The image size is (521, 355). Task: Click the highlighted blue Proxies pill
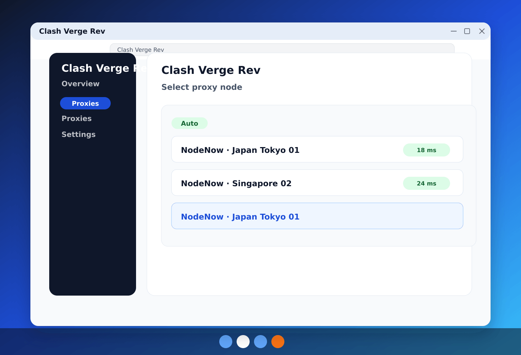85,103
